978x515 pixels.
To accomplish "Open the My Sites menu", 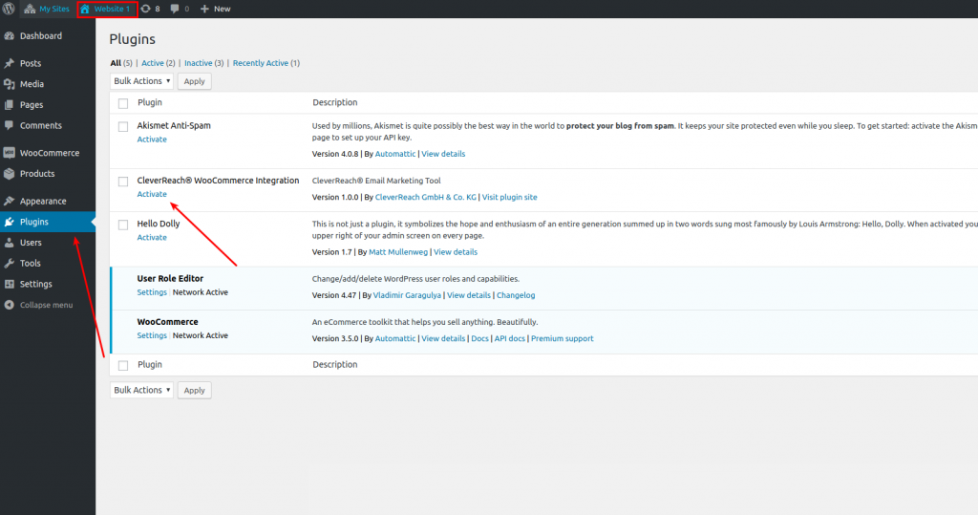I will click(x=47, y=9).
